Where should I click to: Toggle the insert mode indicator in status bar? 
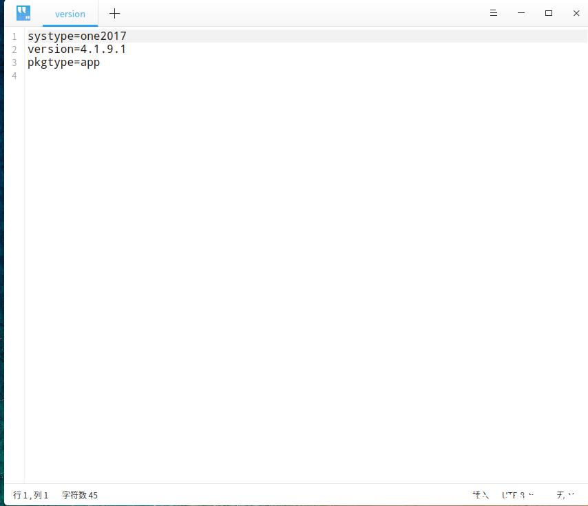481,495
